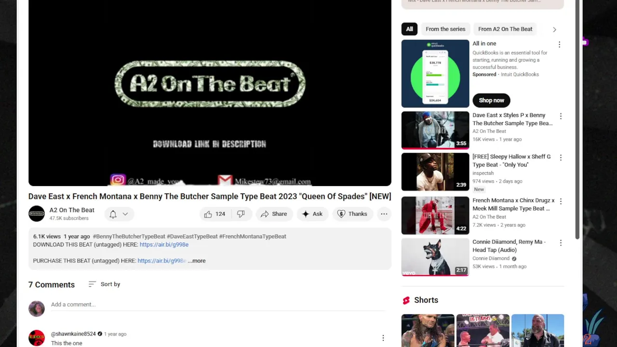The width and height of the screenshot is (617, 347).
Task: Click the 7 Comments heading
Action: pos(52,285)
